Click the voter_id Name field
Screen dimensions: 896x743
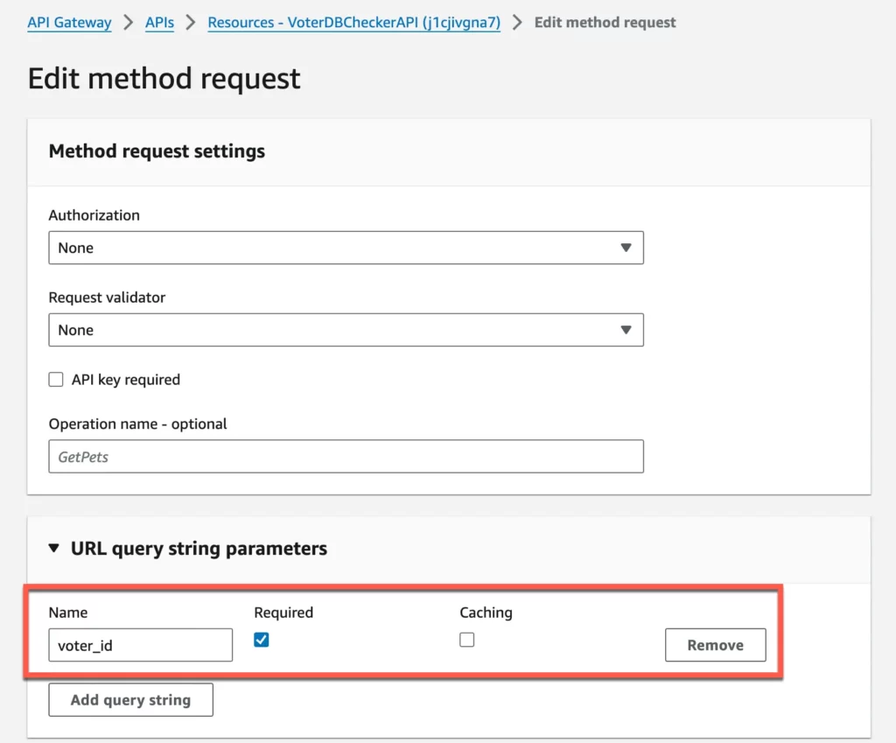tap(141, 645)
